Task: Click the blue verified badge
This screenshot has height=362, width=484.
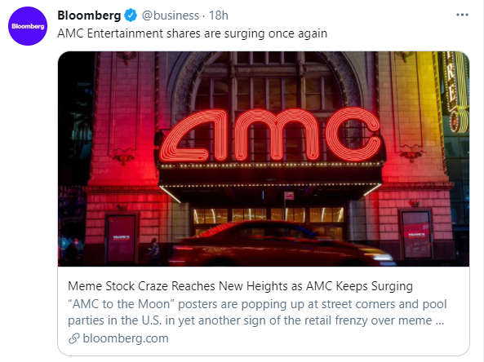Action: 131,15
